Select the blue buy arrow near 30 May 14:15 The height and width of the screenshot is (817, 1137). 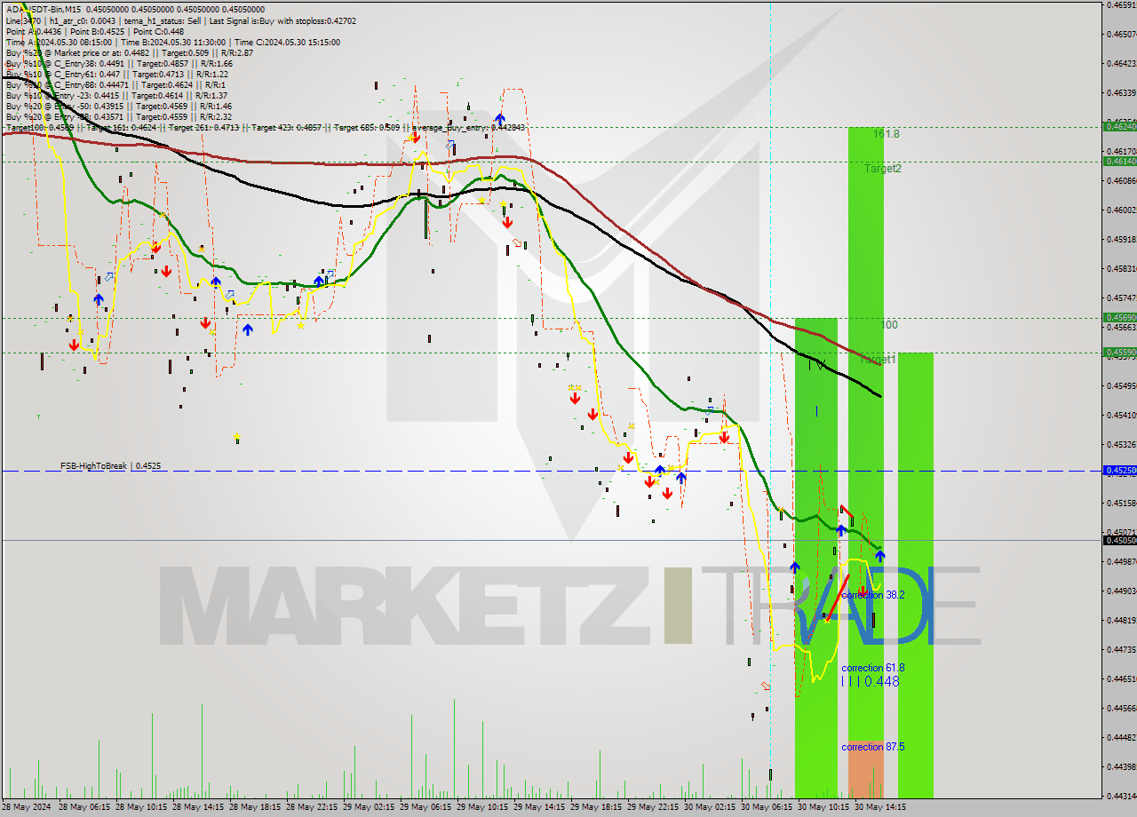tap(880, 556)
